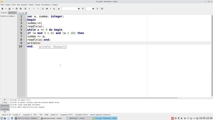Focus the toolbar search text field
Screen dimensions: 213x120
point(70,9)
